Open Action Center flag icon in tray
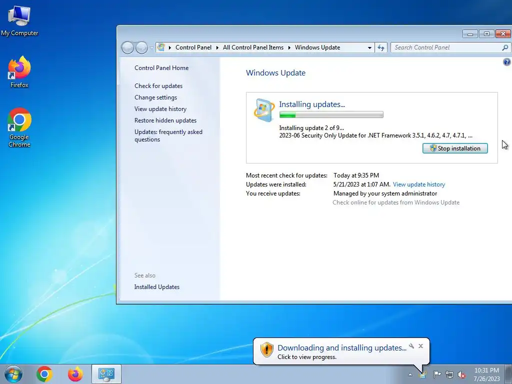The height and width of the screenshot is (384, 512). click(x=437, y=374)
